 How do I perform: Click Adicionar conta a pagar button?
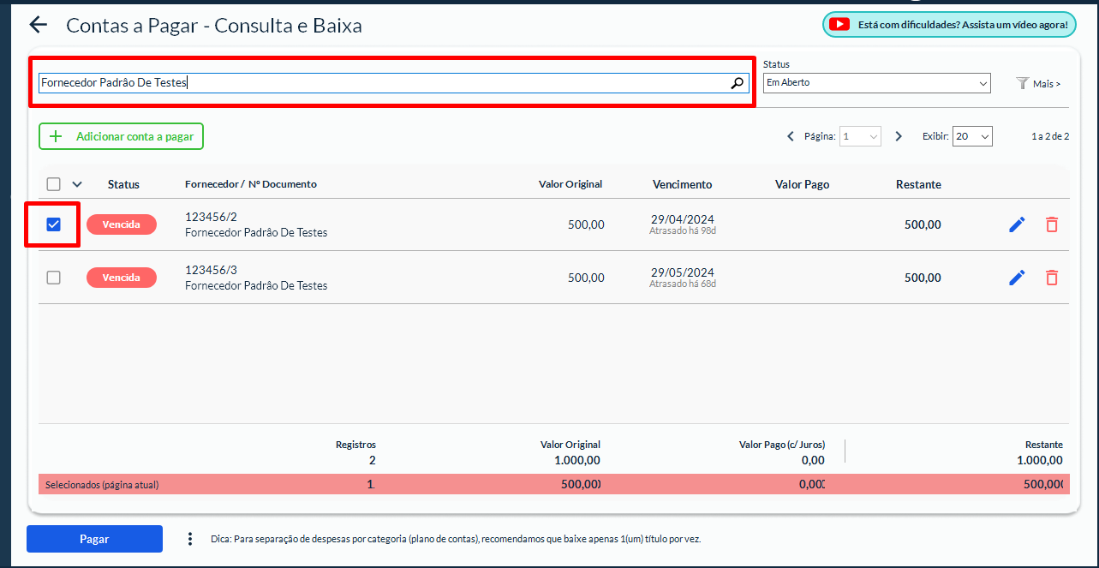pyautogui.click(x=121, y=136)
